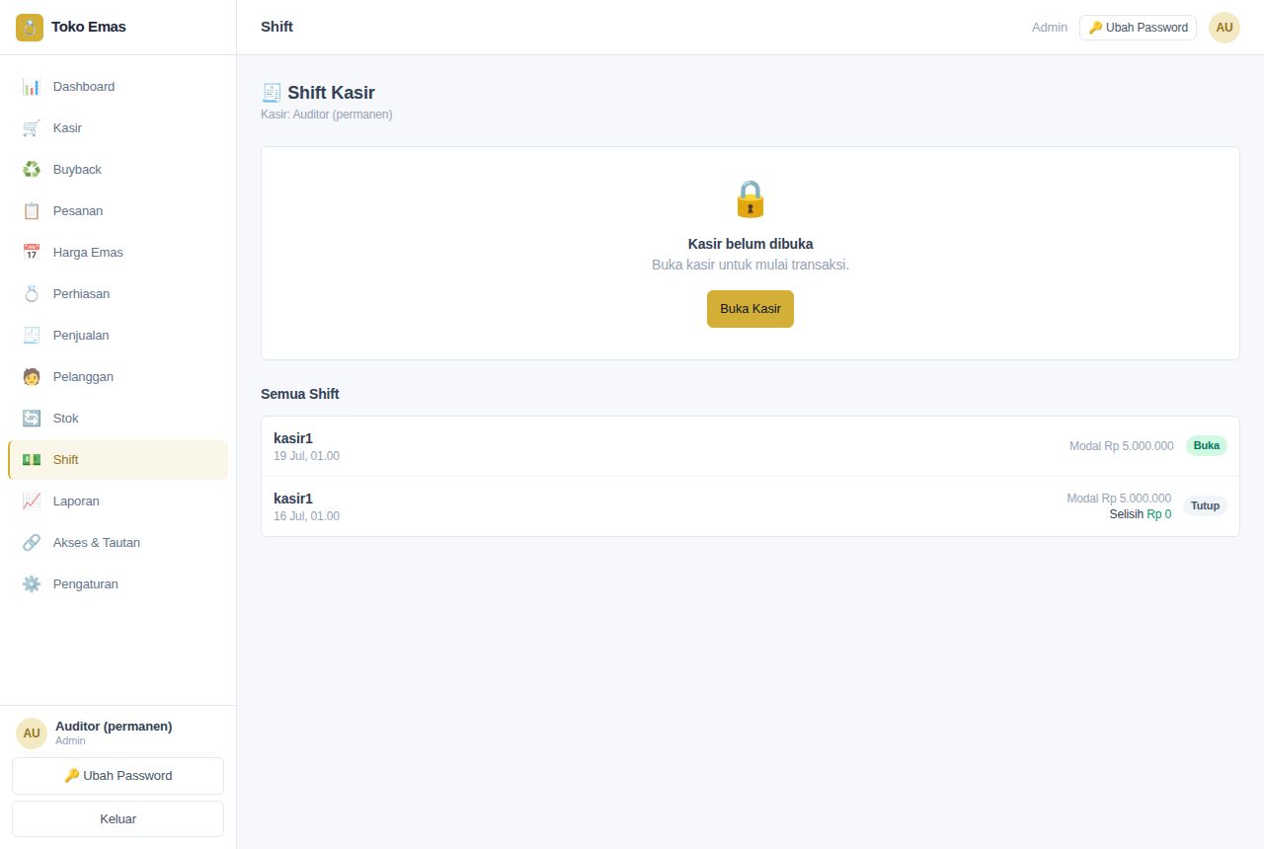This screenshot has width=1264, height=849.
Task: Click Ubah Password in the sidebar footer
Action: [118, 776]
